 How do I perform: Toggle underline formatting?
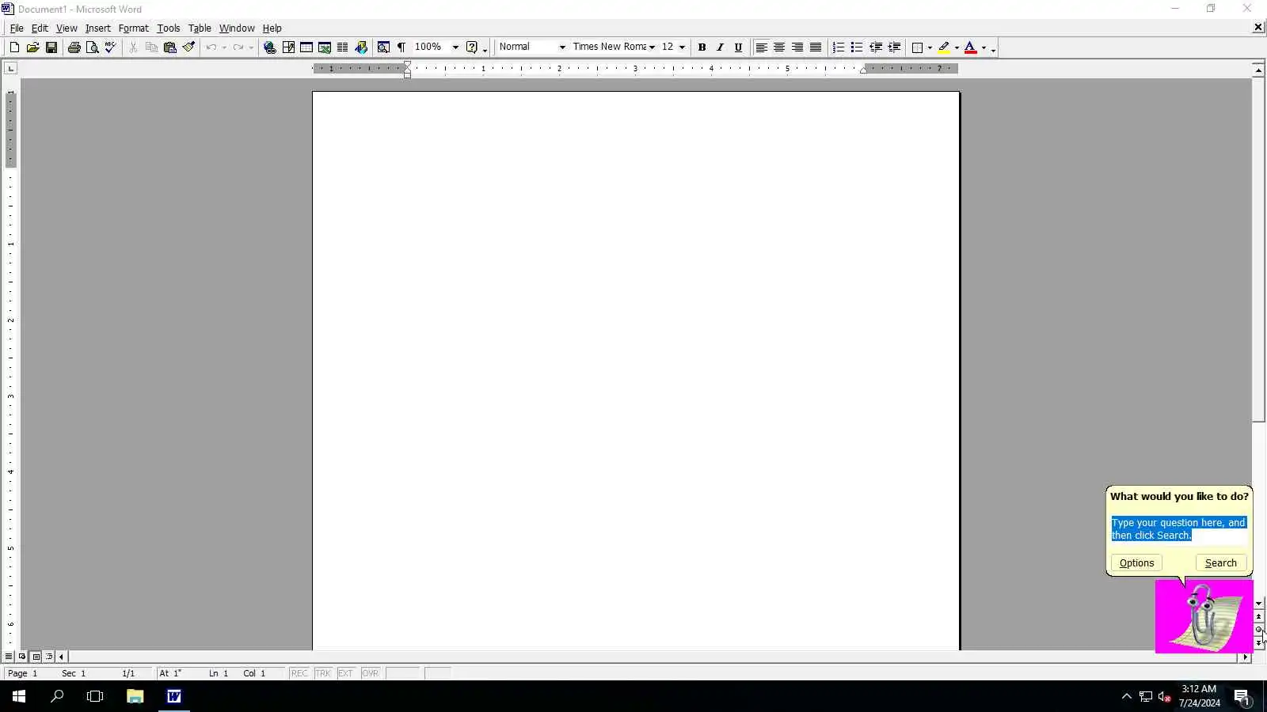tap(738, 47)
